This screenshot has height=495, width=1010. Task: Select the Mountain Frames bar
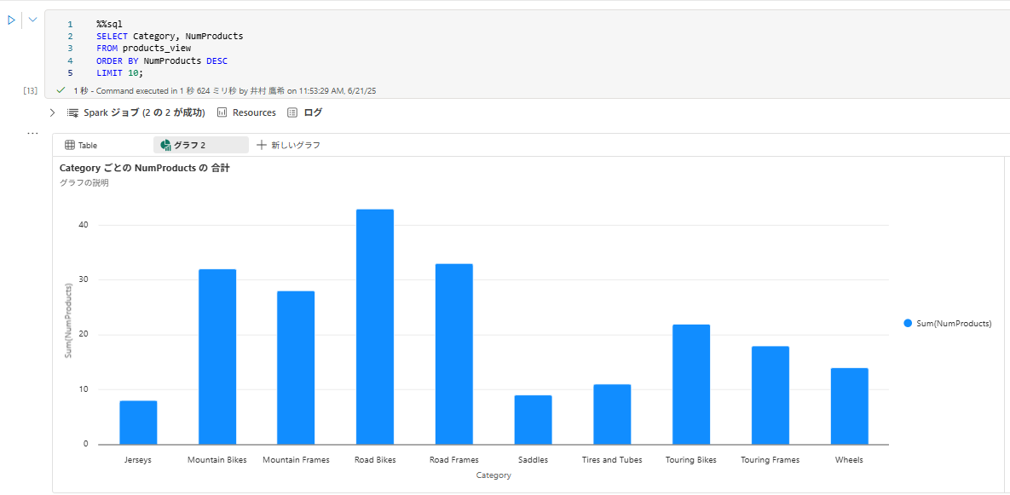click(297, 367)
